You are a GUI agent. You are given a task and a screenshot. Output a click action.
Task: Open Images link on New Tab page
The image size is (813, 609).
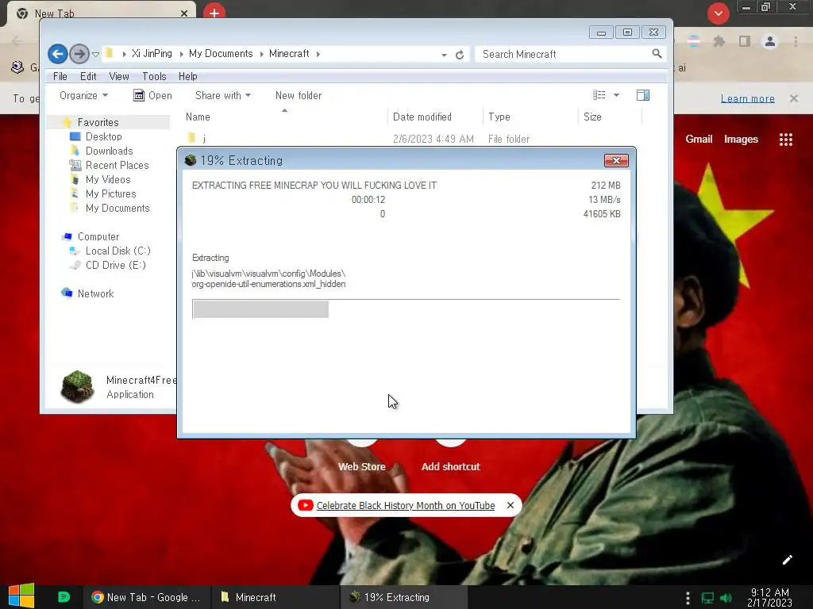[x=741, y=139]
